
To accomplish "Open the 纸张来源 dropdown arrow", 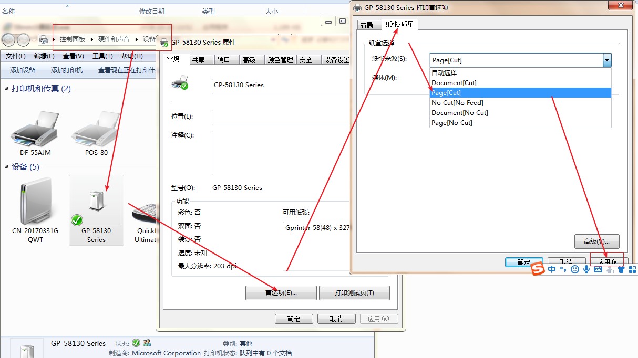I will pos(607,60).
